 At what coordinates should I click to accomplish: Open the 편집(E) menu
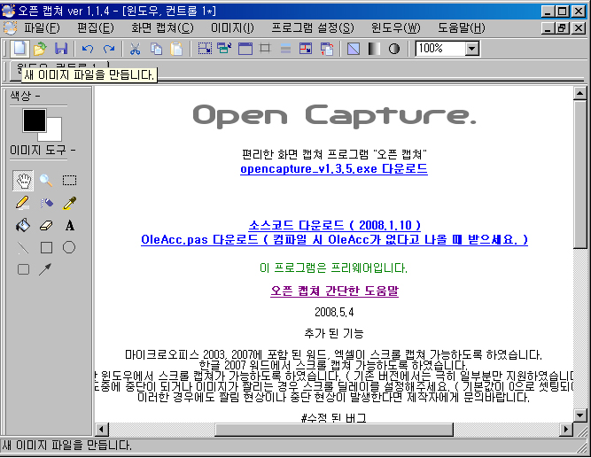(x=96, y=28)
